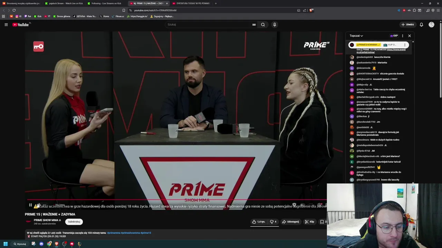442x248 pixels.
Task: Click the Wyszukaj taskbar search
Action: pyautogui.click(x=20, y=244)
